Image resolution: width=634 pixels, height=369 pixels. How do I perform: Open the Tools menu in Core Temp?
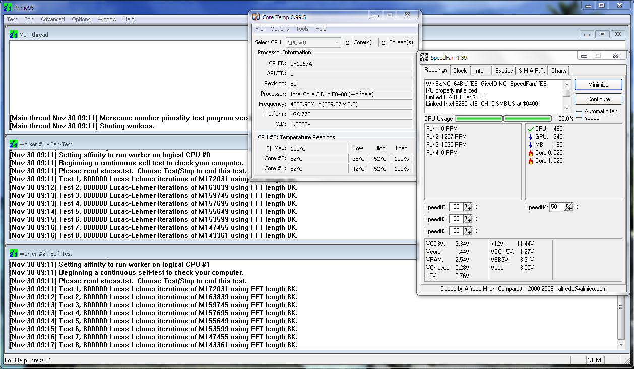302,29
